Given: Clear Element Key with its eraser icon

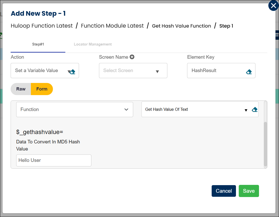Looking at the screenshot, I should click(249, 72).
